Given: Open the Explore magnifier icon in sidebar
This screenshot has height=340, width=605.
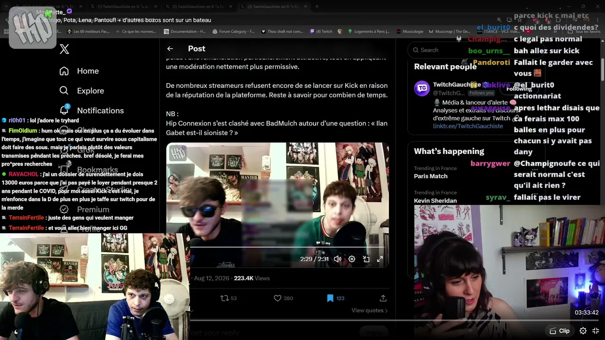Looking at the screenshot, I should (x=64, y=91).
